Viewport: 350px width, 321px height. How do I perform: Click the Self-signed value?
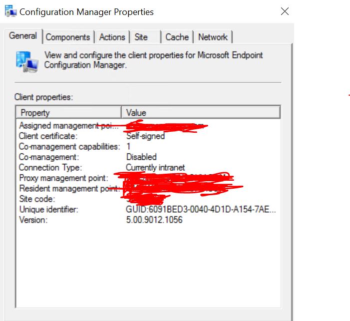click(145, 136)
